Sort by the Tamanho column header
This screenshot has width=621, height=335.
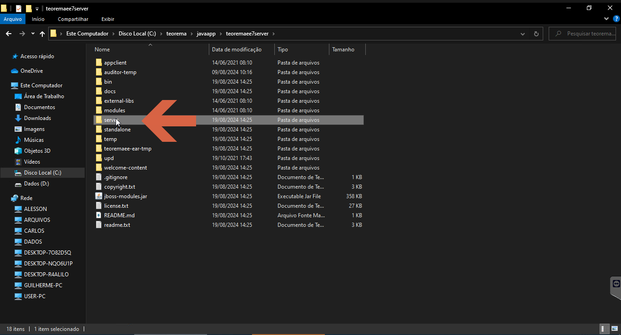point(347,49)
